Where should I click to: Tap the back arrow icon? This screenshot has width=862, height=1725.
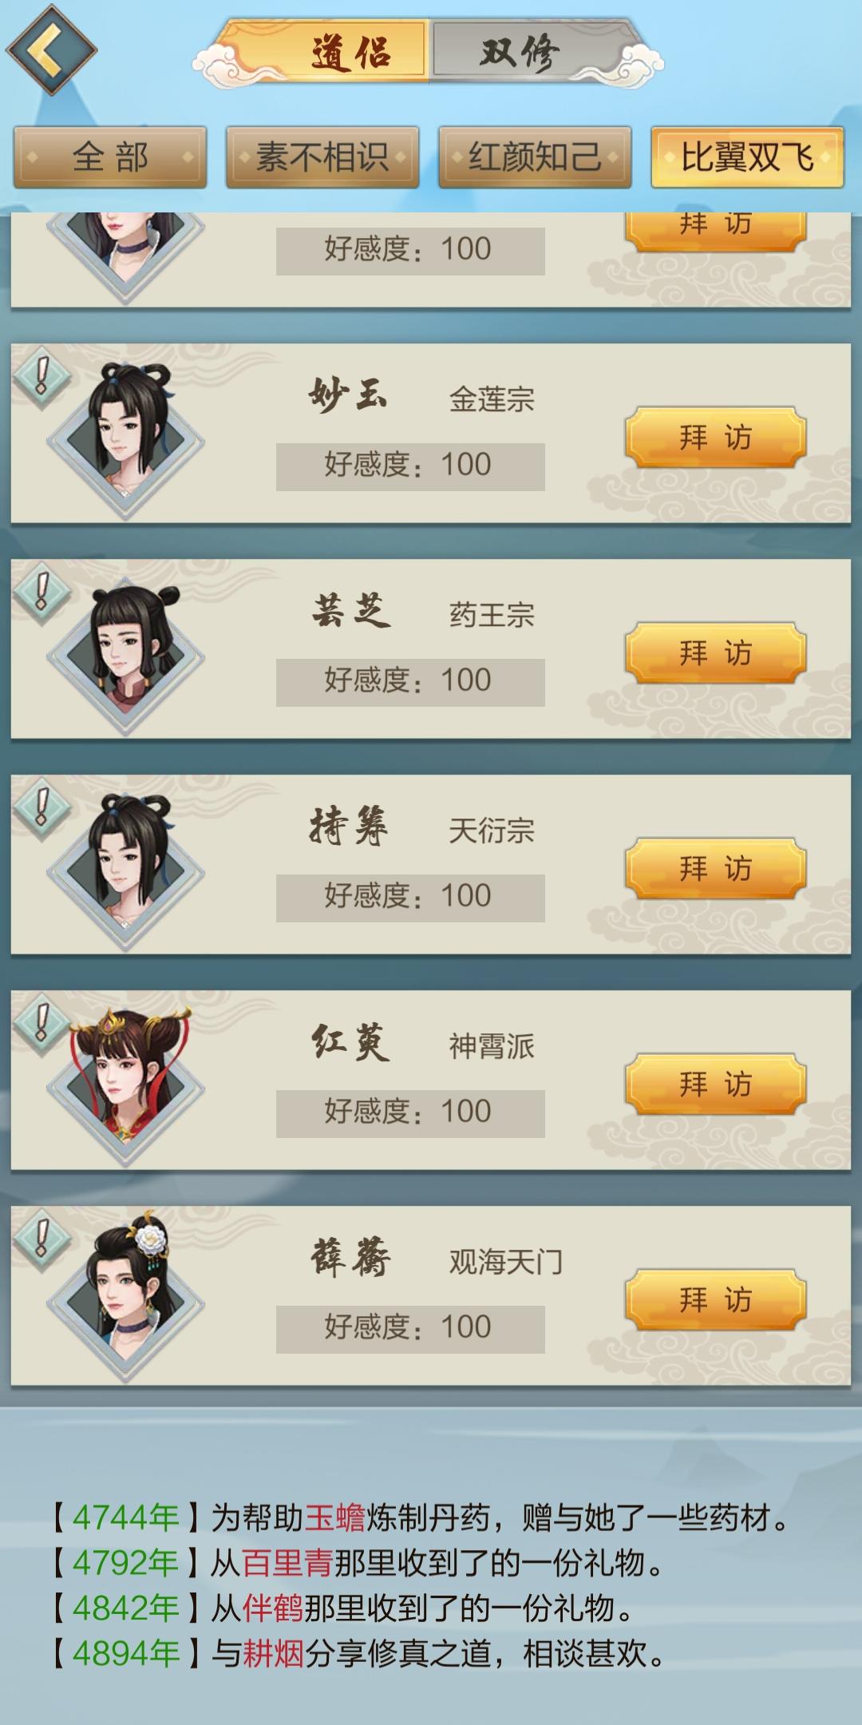point(51,50)
